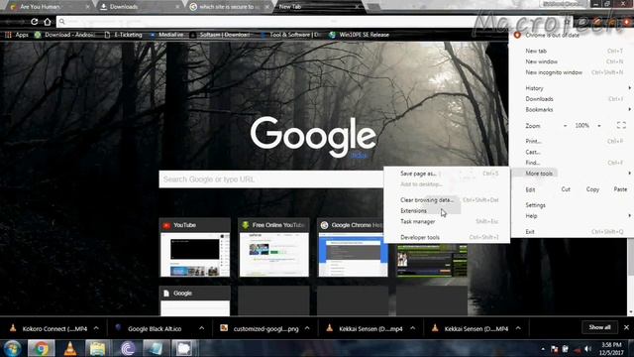Click the taskbar clock showing 3:58 PM

[x=611, y=348]
